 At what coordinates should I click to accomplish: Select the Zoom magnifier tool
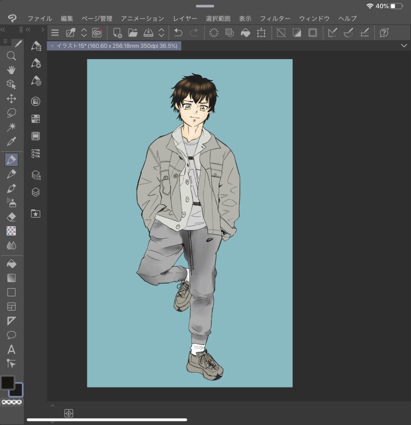point(11,56)
